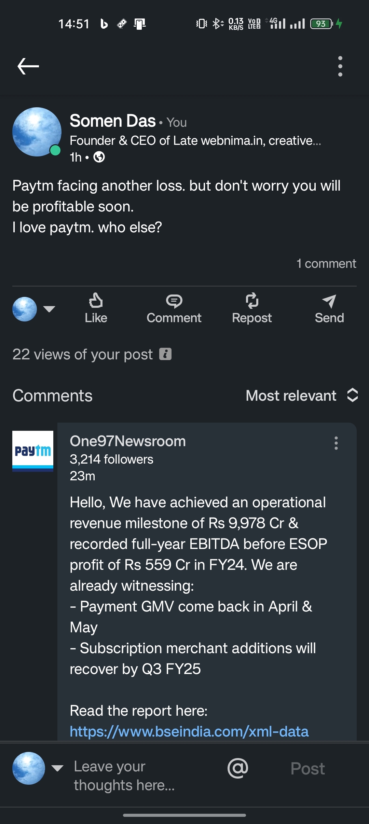Tap the back arrow icon
369x824 pixels.
tap(28, 66)
